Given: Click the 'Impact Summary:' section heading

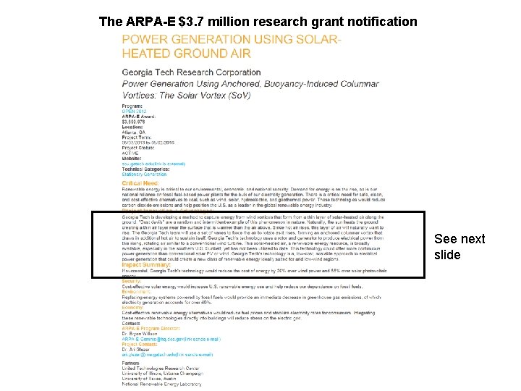Looking at the screenshot, I should coord(146,265).
